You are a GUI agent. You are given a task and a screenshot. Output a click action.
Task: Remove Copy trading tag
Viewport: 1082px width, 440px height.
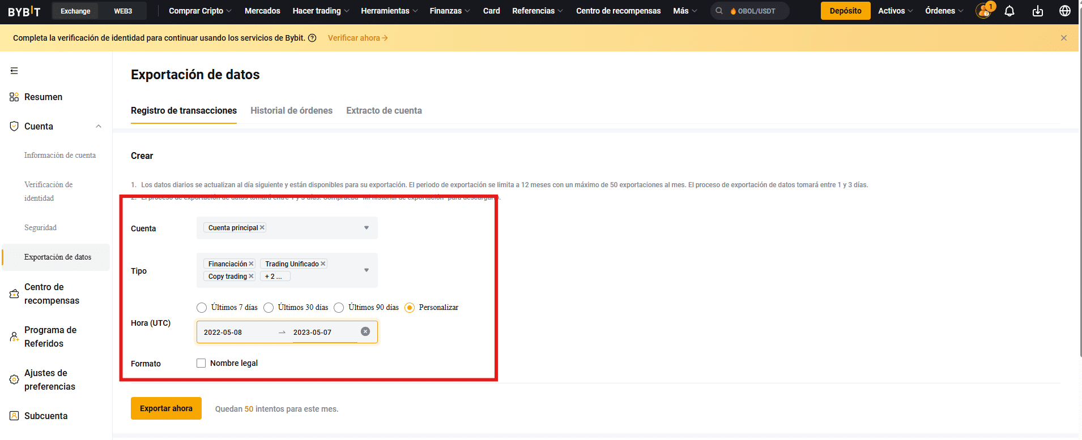251,276
